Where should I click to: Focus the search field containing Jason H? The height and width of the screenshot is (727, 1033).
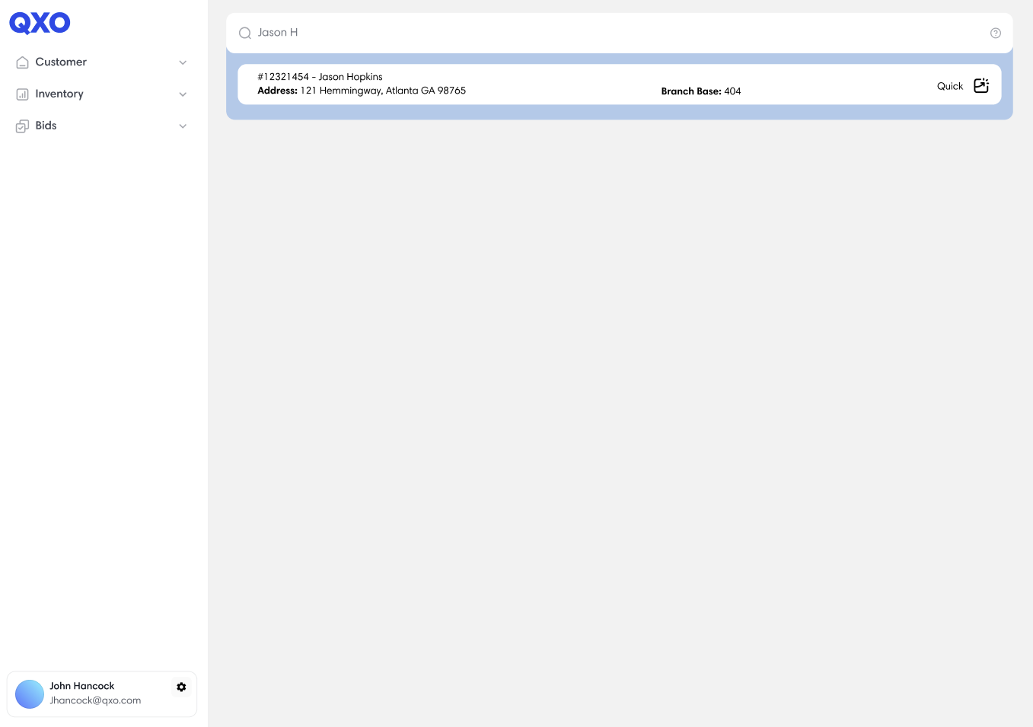(x=609, y=33)
